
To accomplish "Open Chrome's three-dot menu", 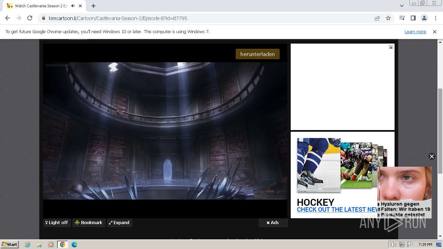I will click(435, 18).
